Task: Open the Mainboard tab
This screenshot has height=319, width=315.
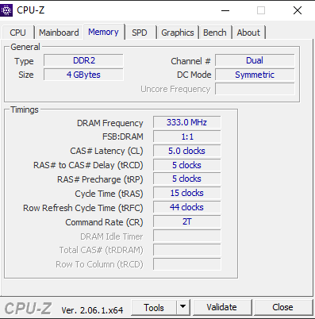Action: click(x=59, y=33)
